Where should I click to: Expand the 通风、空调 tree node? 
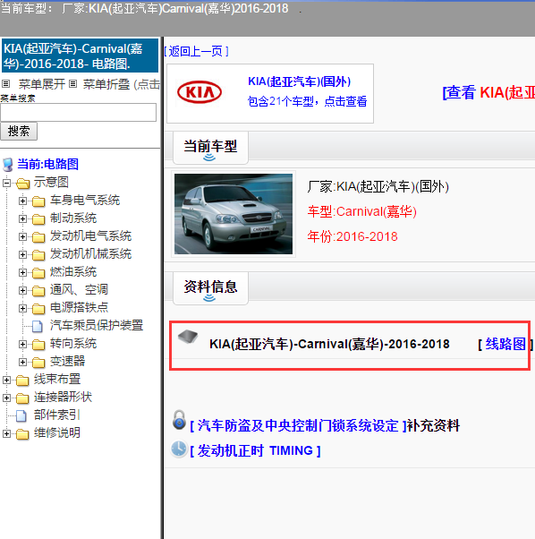22,290
